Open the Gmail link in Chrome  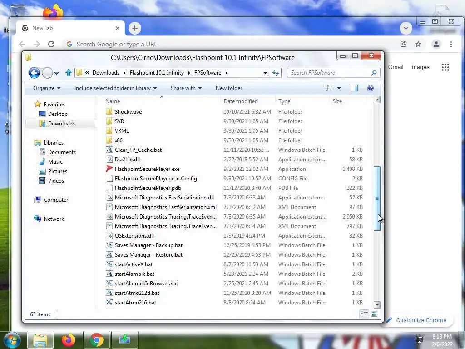pyautogui.click(x=396, y=67)
